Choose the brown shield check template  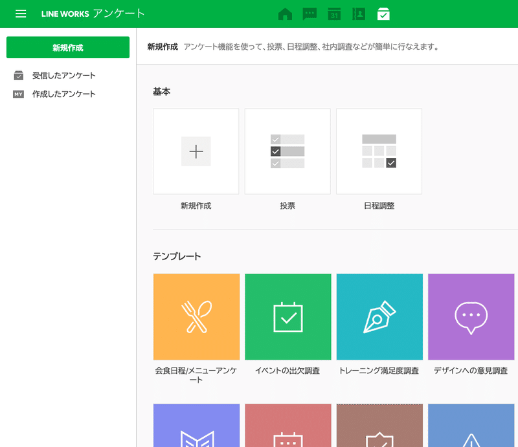point(379,426)
